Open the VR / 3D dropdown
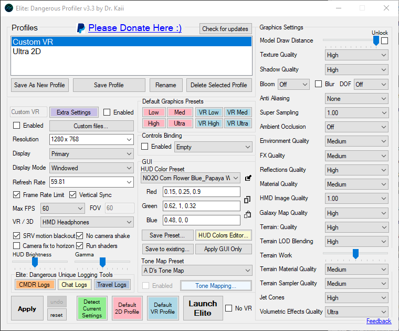Image resolution: width=399 pixels, height=331 pixels. point(87,222)
